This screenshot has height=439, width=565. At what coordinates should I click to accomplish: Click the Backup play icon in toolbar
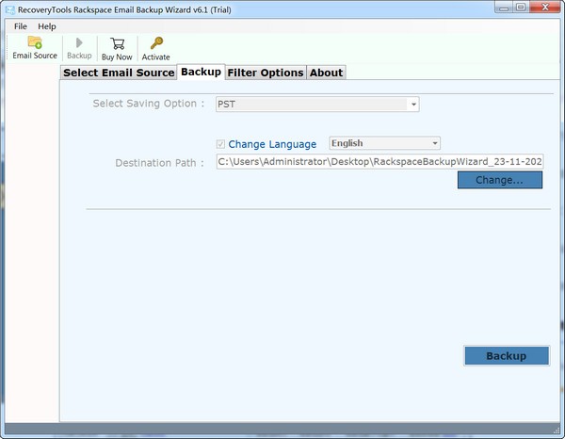pyautogui.click(x=79, y=43)
